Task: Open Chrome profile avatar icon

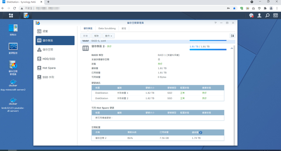Action: pyautogui.click(x=271, y=8)
